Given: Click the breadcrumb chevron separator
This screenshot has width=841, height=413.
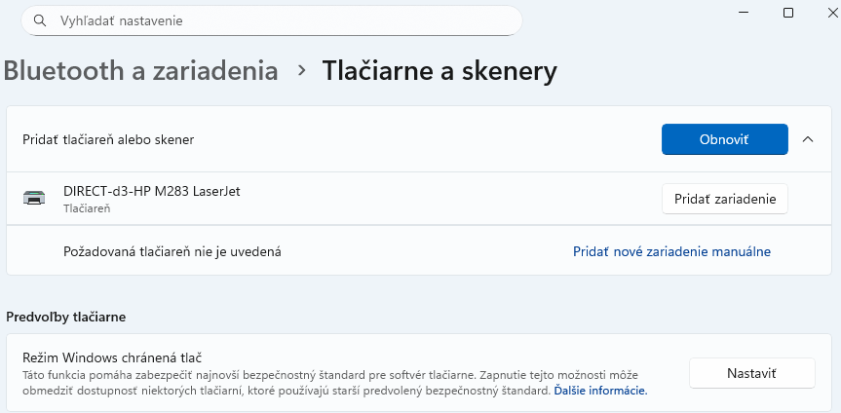Looking at the screenshot, I should pos(301,71).
